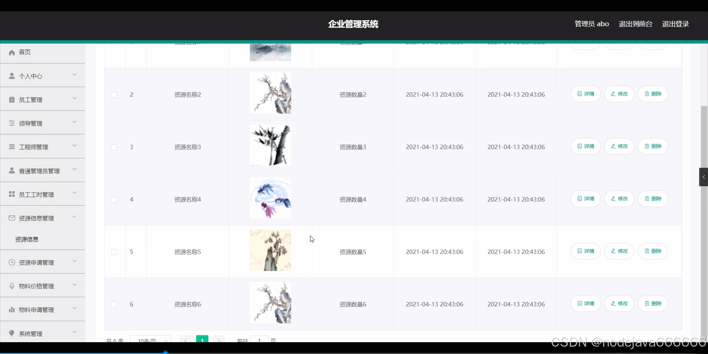Image resolution: width=708 pixels, height=354 pixels.
Task: Expand the 工程师管理 chevron
Action: click(x=74, y=146)
